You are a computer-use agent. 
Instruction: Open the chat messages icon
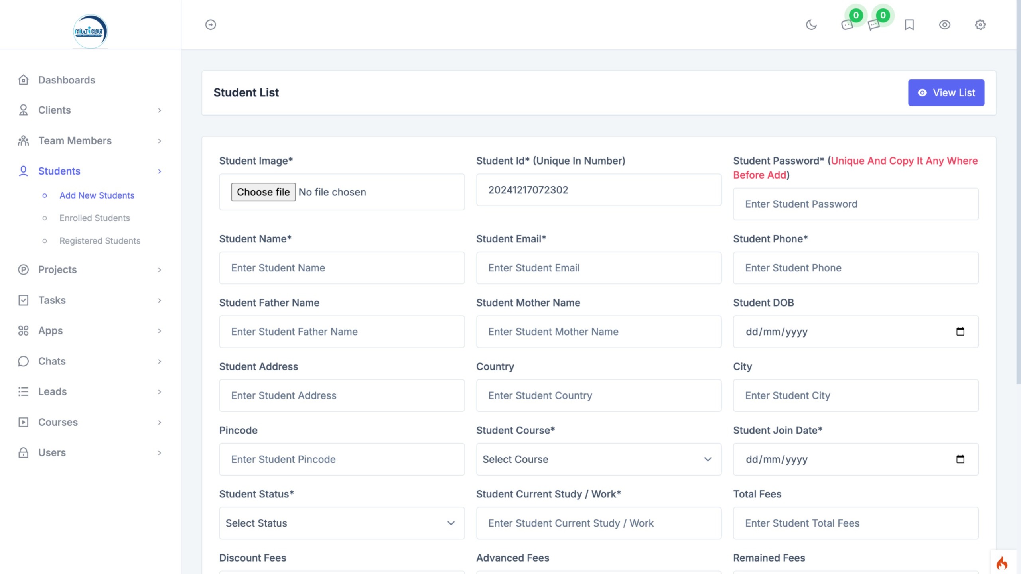pyautogui.click(x=873, y=25)
